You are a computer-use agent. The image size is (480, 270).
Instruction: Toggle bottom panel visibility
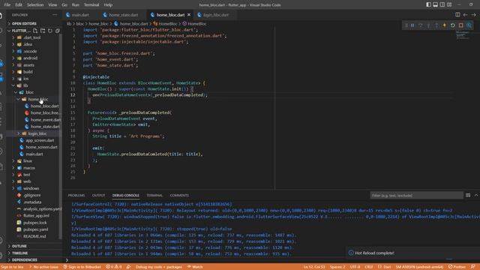click(x=435, y=4)
